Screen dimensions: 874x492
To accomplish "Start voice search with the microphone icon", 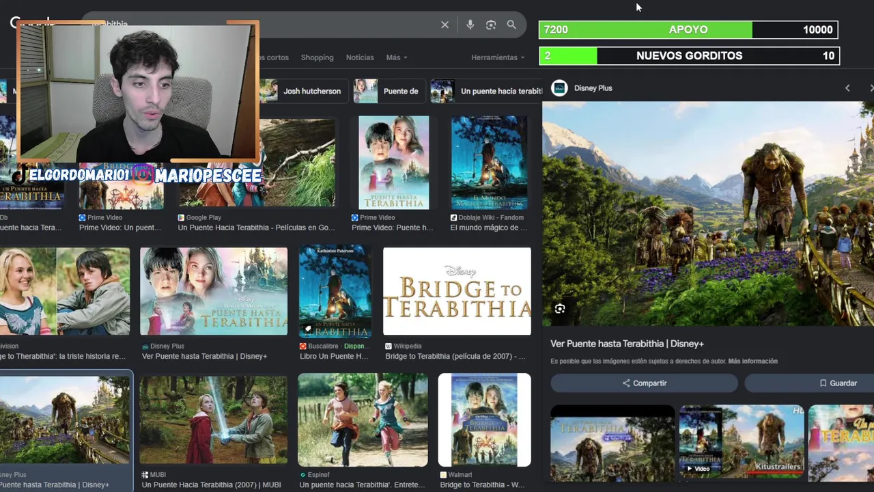I will coord(470,25).
